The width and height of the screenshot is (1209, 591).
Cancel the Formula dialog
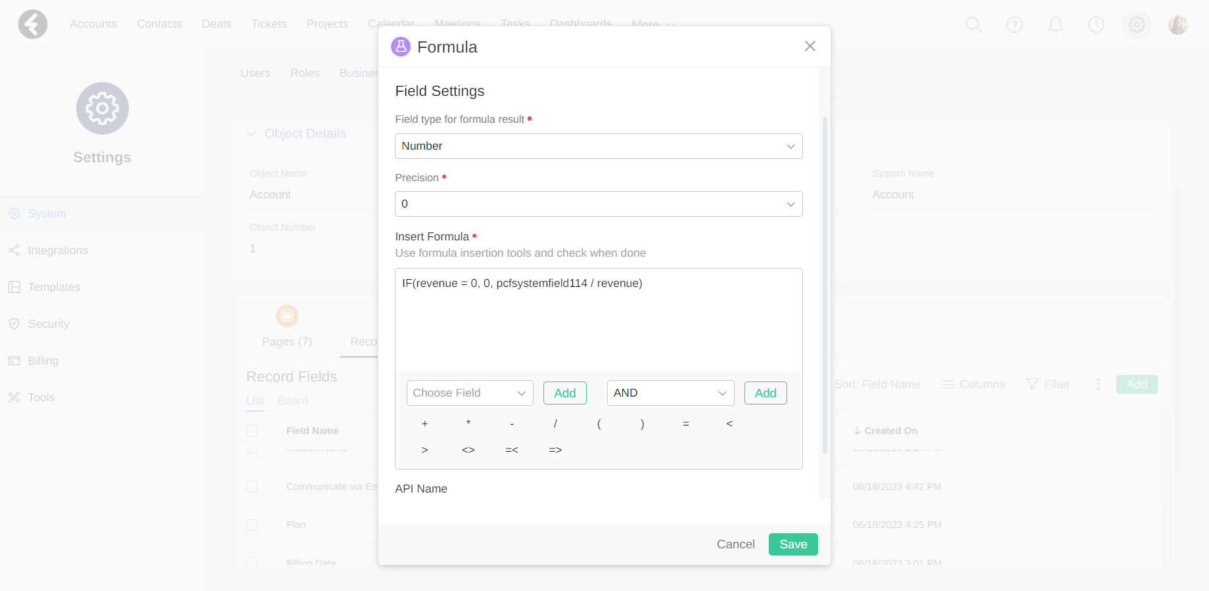tap(736, 544)
